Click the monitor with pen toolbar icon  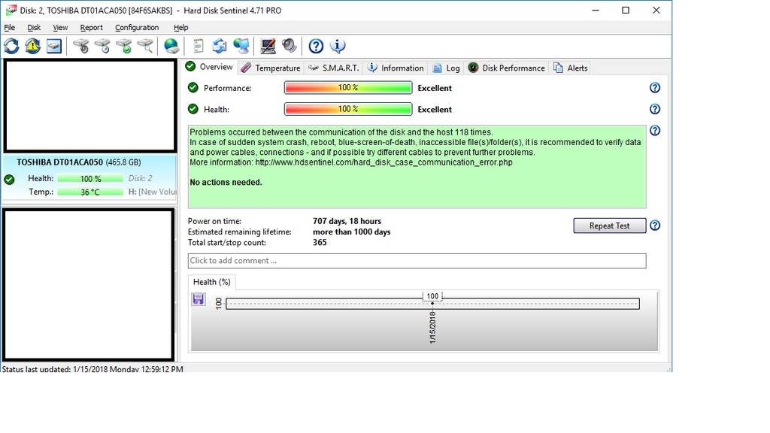point(268,46)
